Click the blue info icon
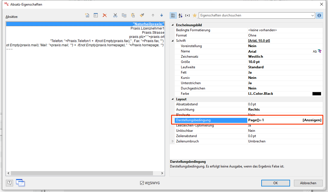The width and height of the screenshot is (328, 192). (319, 16)
